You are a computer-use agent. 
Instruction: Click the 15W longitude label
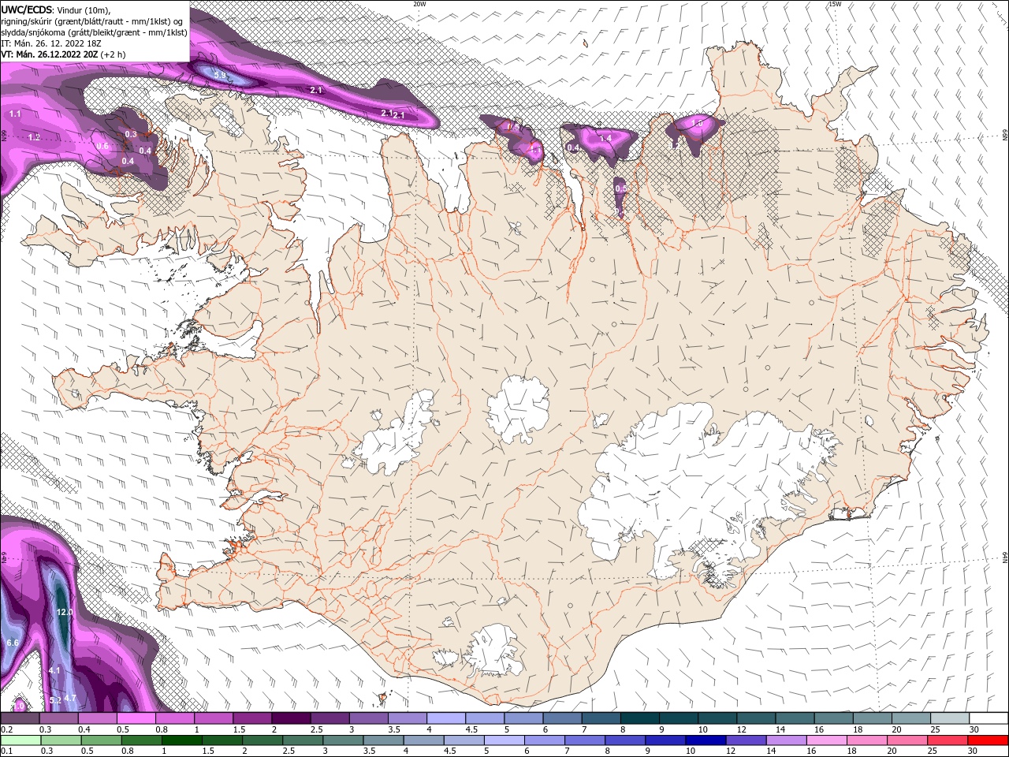[x=834, y=4]
